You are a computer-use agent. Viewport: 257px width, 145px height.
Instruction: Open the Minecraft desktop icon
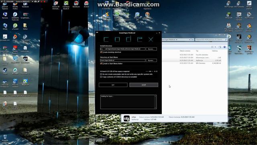(x=228, y=15)
